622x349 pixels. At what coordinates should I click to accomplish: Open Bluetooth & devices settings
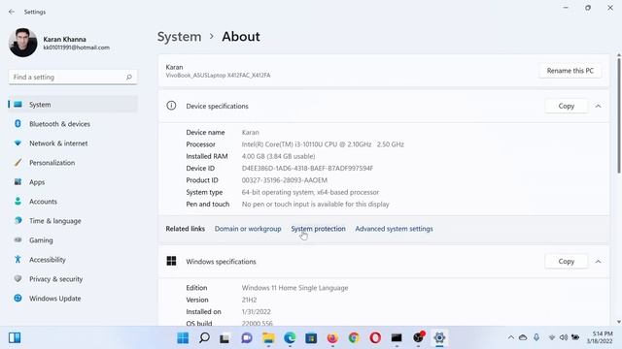(x=73, y=124)
